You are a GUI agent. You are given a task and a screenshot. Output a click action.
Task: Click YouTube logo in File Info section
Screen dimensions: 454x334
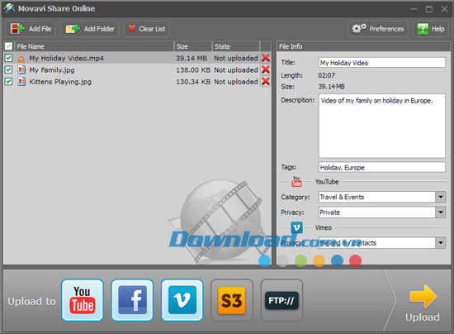click(x=296, y=182)
